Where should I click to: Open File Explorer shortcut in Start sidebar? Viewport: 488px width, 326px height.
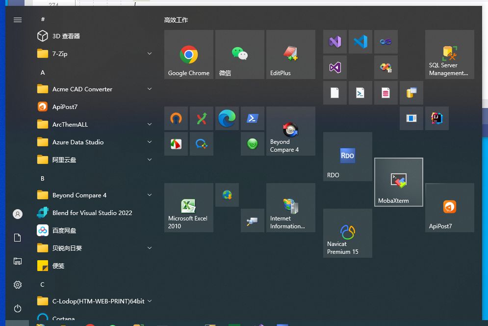(18, 261)
